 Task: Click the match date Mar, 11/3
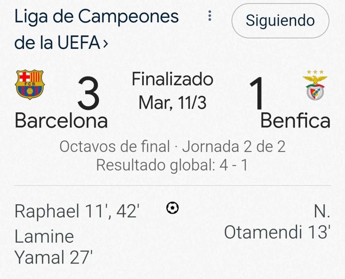pyautogui.click(x=172, y=102)
